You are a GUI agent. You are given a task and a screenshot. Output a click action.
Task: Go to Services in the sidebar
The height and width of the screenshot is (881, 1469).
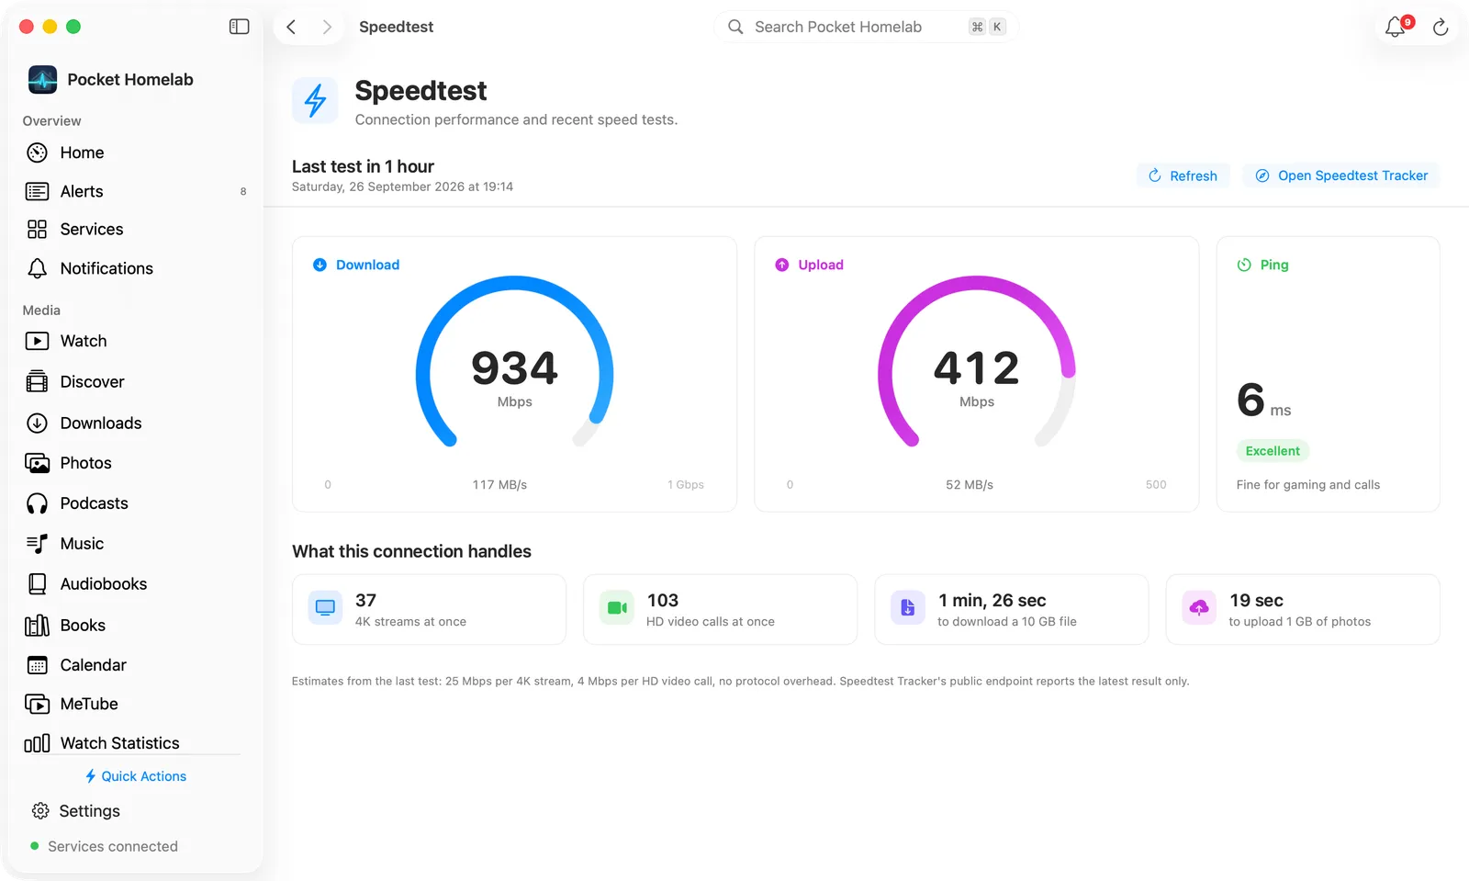[x=136, y=230]
